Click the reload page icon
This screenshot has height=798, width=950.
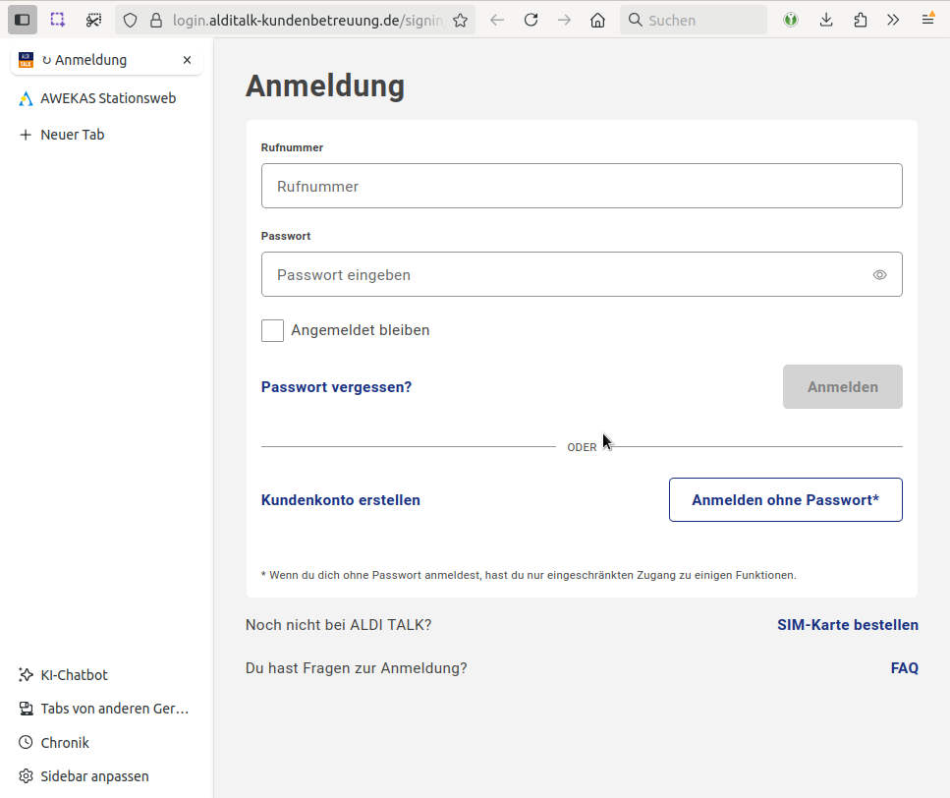[x=531, y=20]
